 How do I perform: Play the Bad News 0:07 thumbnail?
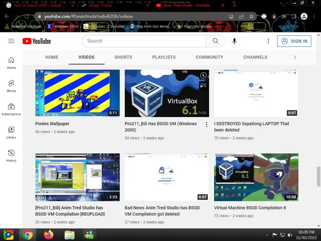point(167,177)
